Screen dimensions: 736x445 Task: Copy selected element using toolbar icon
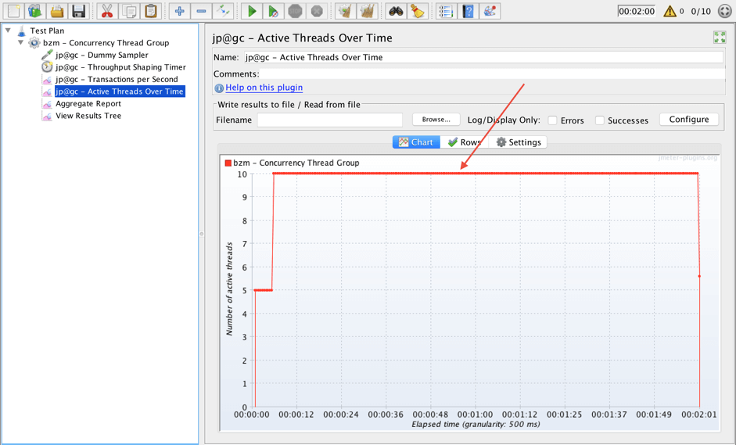[128, 11]
